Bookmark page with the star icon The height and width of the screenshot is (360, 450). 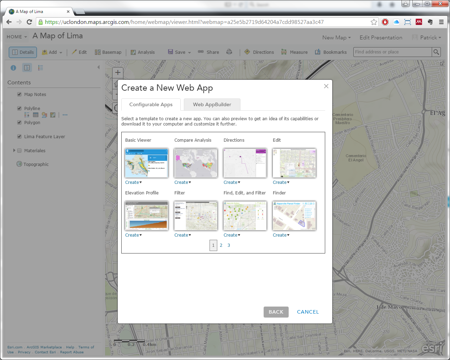(374, 22)
